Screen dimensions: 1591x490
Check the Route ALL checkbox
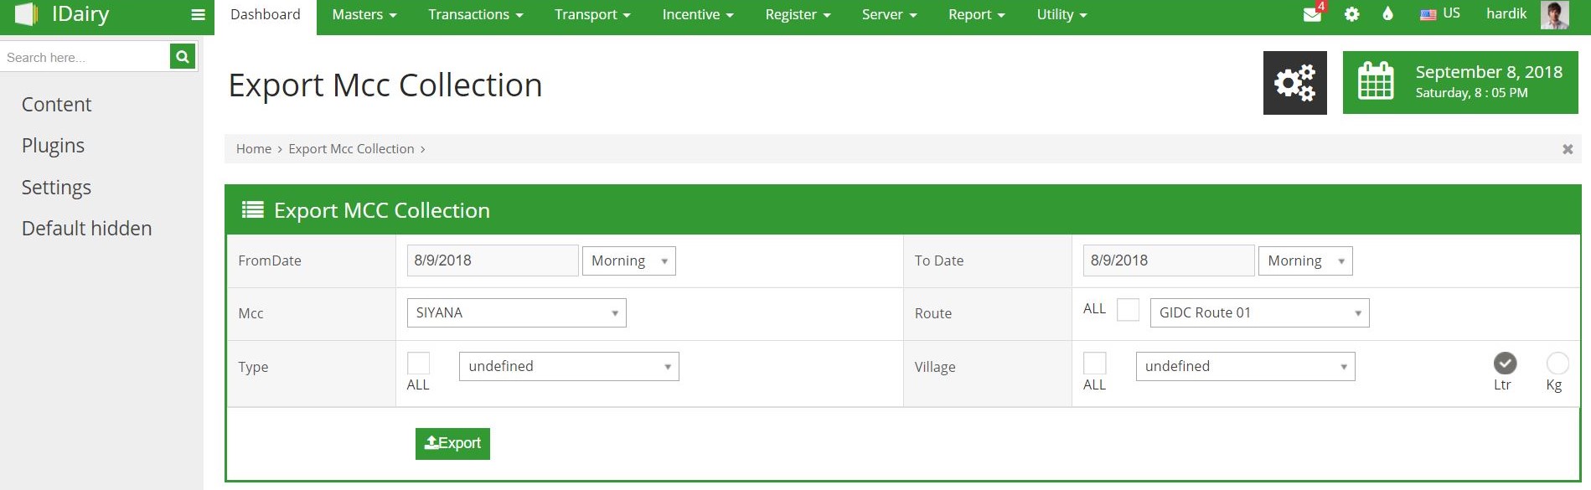tap(1128, 310)
